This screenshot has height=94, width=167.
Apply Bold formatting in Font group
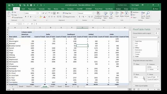tap(26, 17)
